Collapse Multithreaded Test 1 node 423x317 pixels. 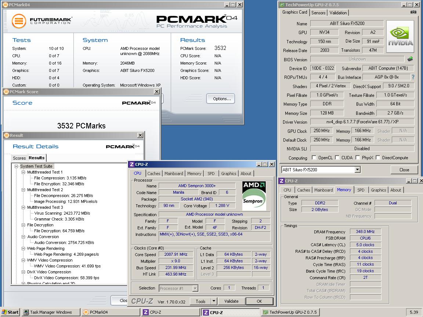coord(23,172)
